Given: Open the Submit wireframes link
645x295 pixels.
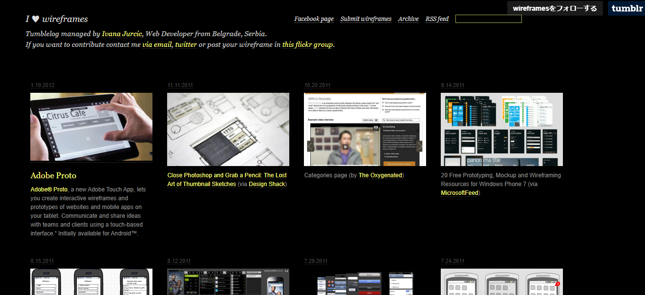Looking at the screenshot, I should (x=365, y=19).
